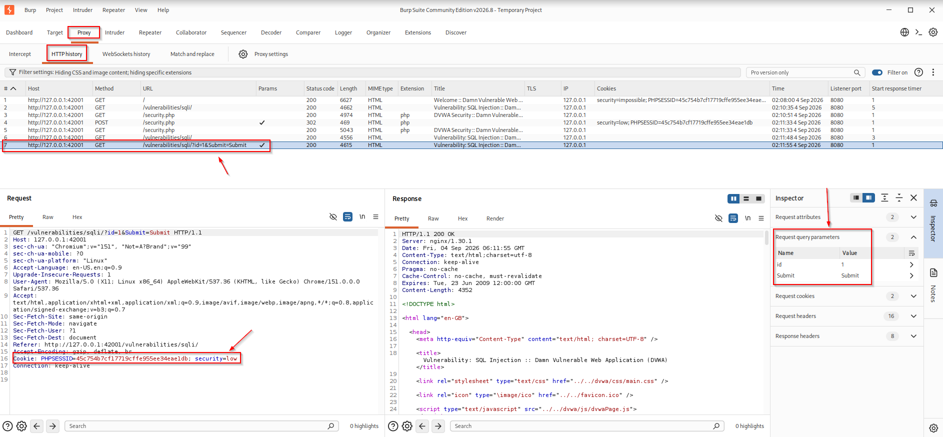Toggle hidden characters eye in Request panel
Screen dimensions: 943x437
click(333, 217)
